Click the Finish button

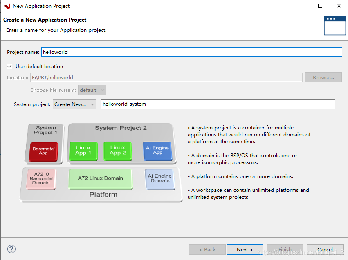(285, 249)
